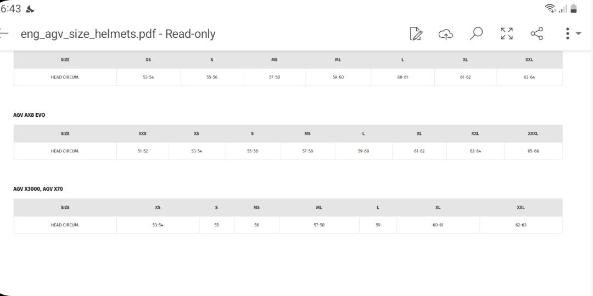Tap the back arrow icon
This screenshot has height=296, width=593.
[4, 33]
